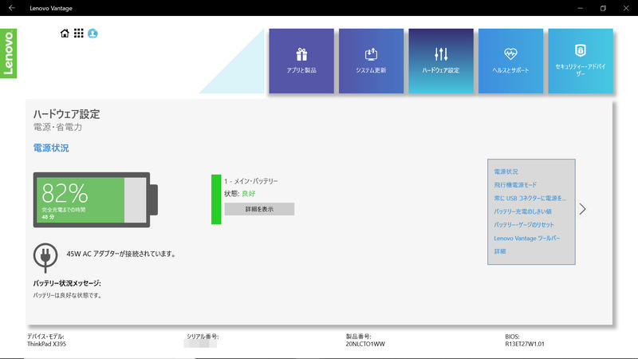Select the ハードウェア設定 tile
The image size is (638, 359).
[441, 61]
